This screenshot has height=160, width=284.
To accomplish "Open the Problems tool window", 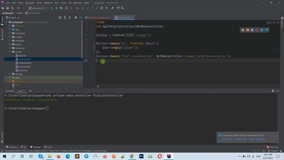I will pyautogui.click(x=12, y=147).
